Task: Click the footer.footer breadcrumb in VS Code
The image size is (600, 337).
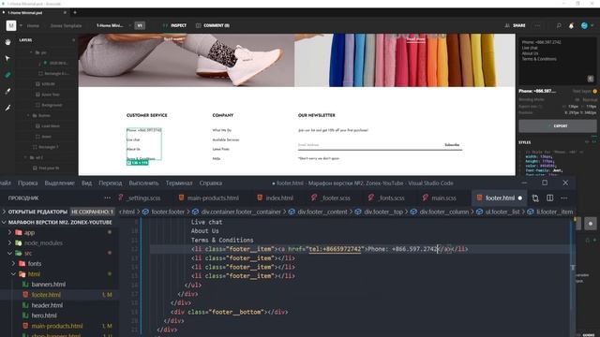Action: click(x=168, y=212)
